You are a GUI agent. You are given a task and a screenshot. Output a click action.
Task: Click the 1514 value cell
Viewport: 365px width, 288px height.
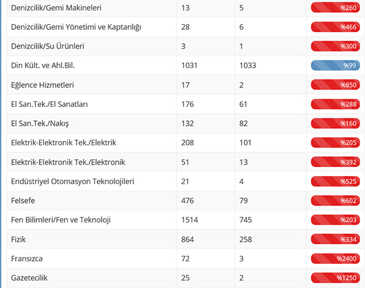tap(190, 220)
